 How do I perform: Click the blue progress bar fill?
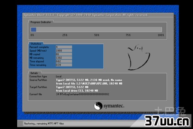coord(33,30)
